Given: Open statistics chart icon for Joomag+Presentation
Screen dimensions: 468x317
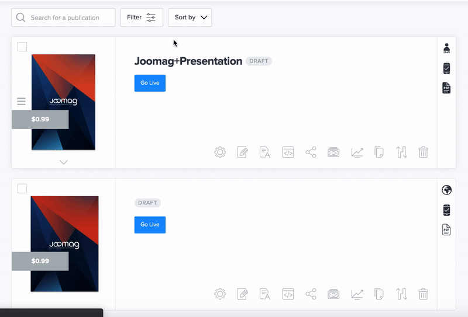Looking at the screenshot, I should click(x=357, y=152).
